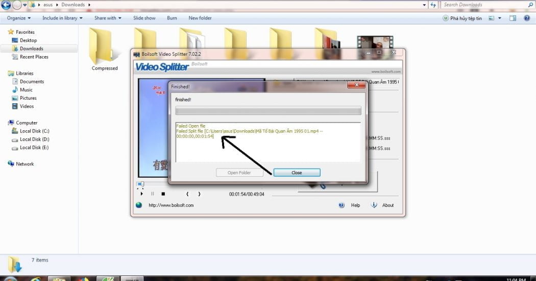
Task: Move the video seek slider handle
Action: (141, 184)
